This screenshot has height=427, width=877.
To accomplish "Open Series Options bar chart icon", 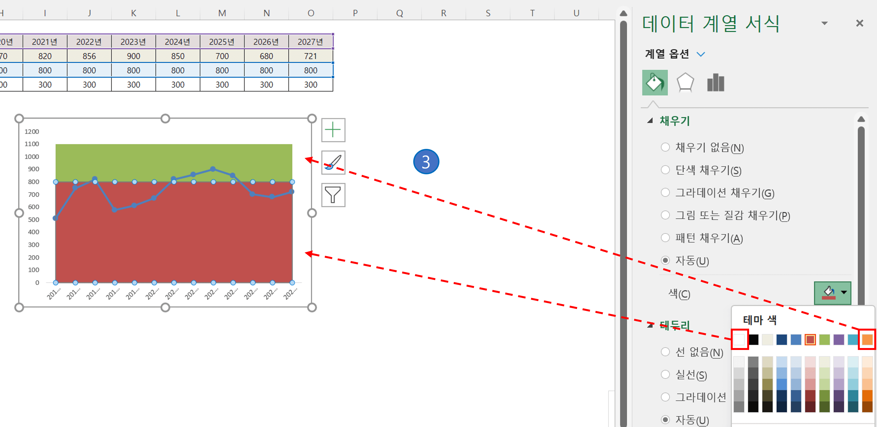I will tap(715, 83).
